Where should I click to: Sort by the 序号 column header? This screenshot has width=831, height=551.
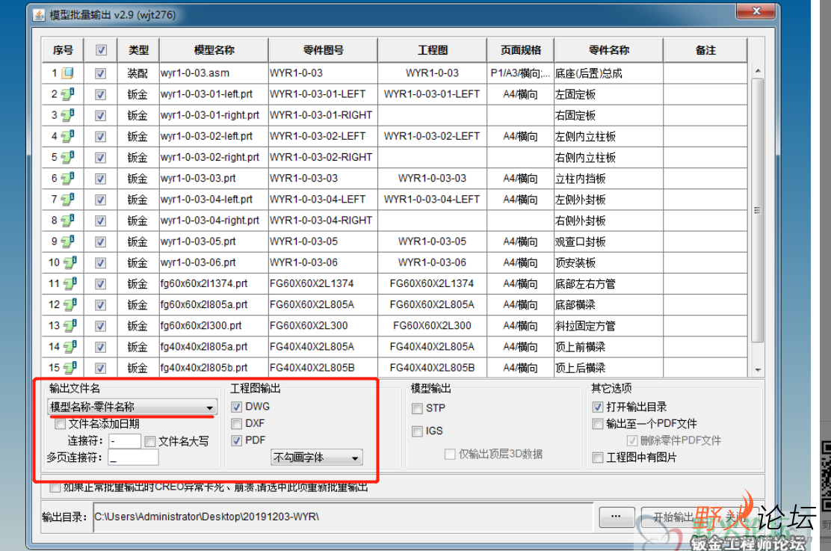[63, 50]
